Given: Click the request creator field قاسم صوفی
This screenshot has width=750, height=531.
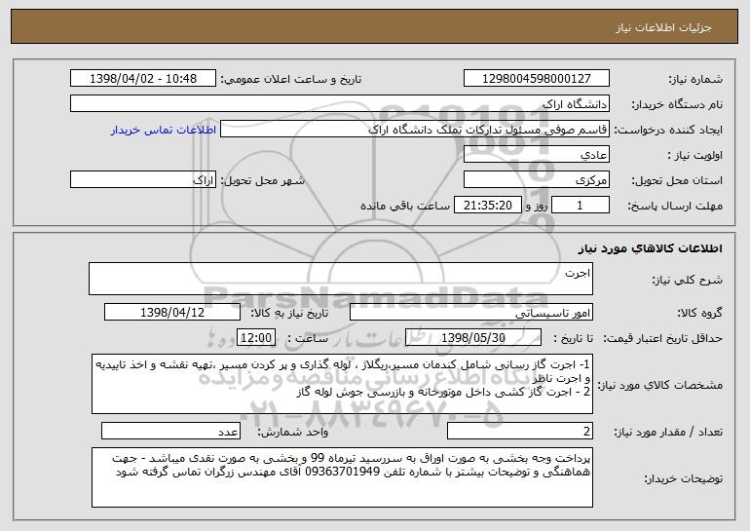Looking at the screenshot, I should click(415, 130).
